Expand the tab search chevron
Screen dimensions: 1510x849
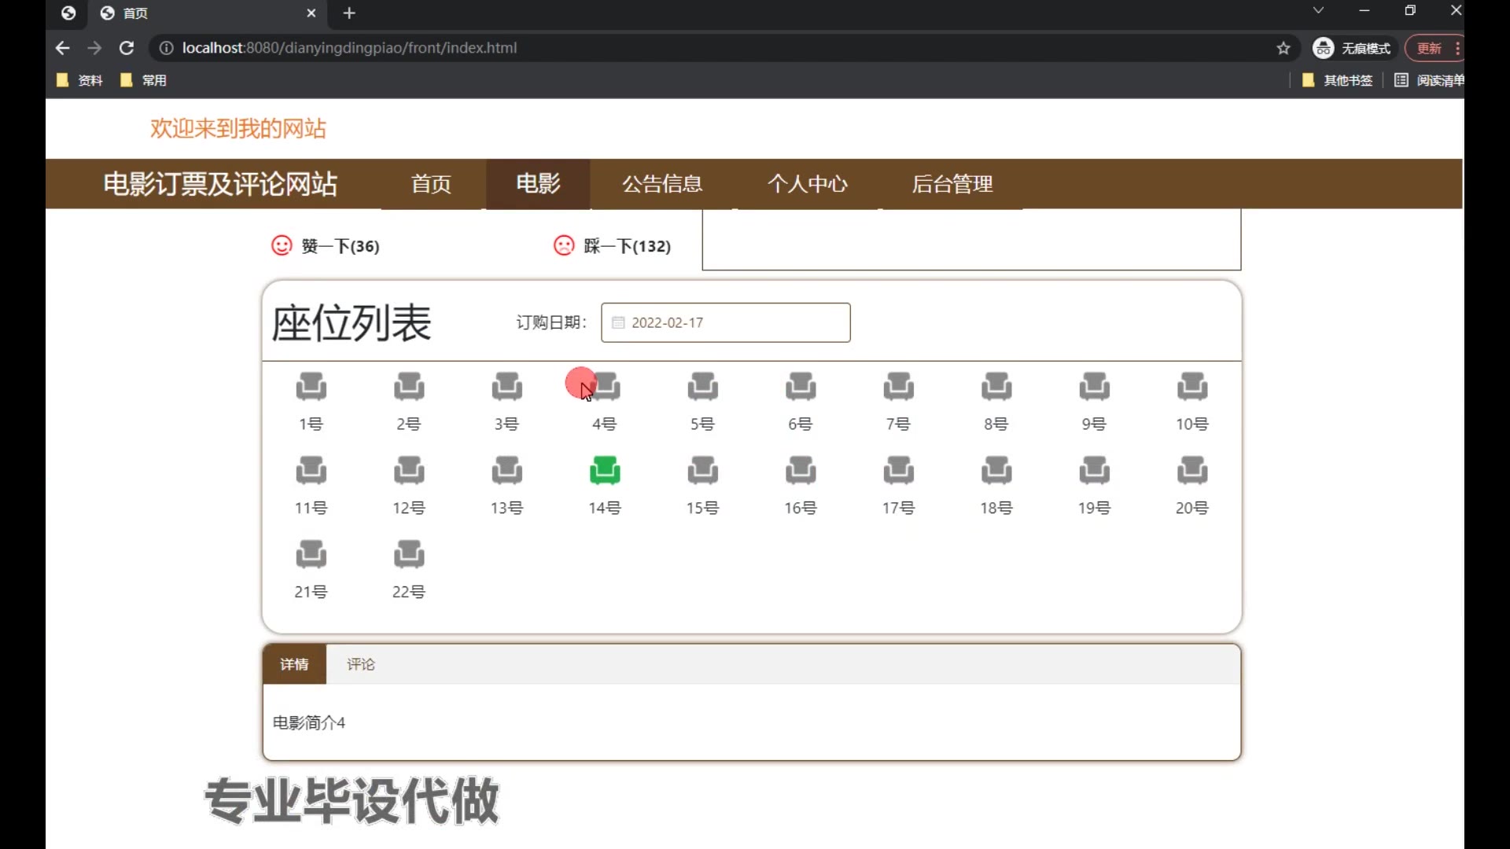[x=1318, y=11]
